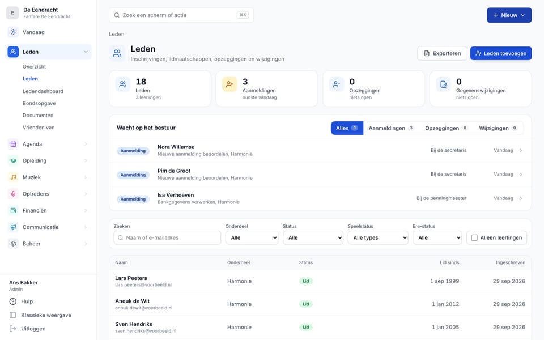544x340 pixels.
Task: Click the Exporteren button
Action: point(443,53)
